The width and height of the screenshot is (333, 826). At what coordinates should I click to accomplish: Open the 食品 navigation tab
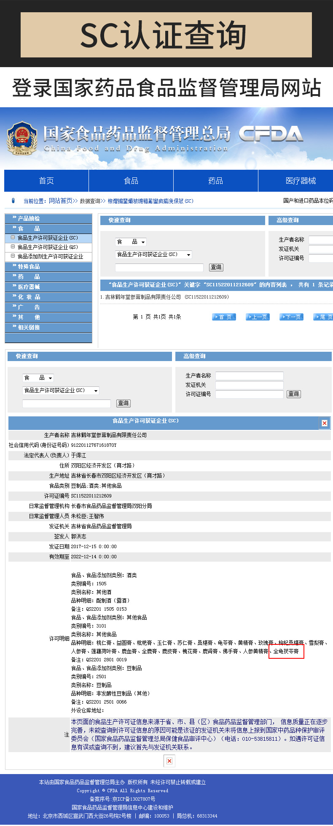[131, 181]
